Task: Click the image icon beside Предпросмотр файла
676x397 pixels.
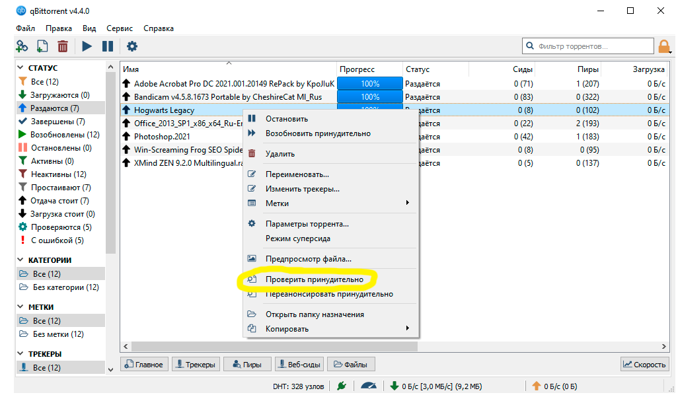Action: [252, 259]
